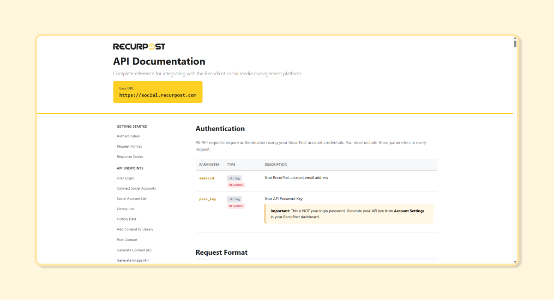Screen dimensions: 554x300
Task: Click the REQUIRED badge for emailid
Action: [236, 184]
